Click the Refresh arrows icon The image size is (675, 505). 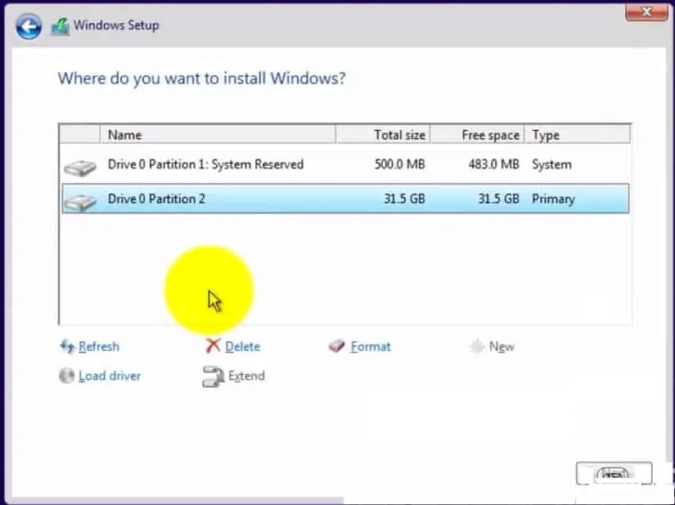(x=67, y=346)
